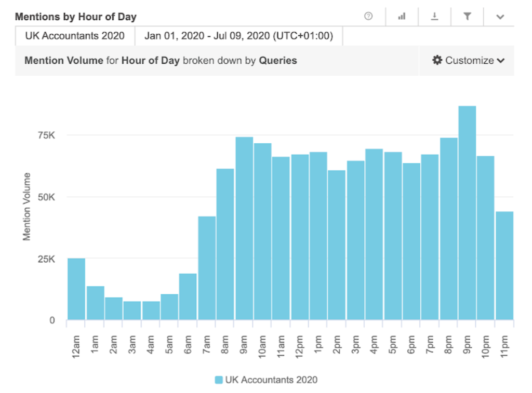Viewport: 532px width, 393px height.
Task: Click the help question mark icon
Action: [x=368, y=16]
